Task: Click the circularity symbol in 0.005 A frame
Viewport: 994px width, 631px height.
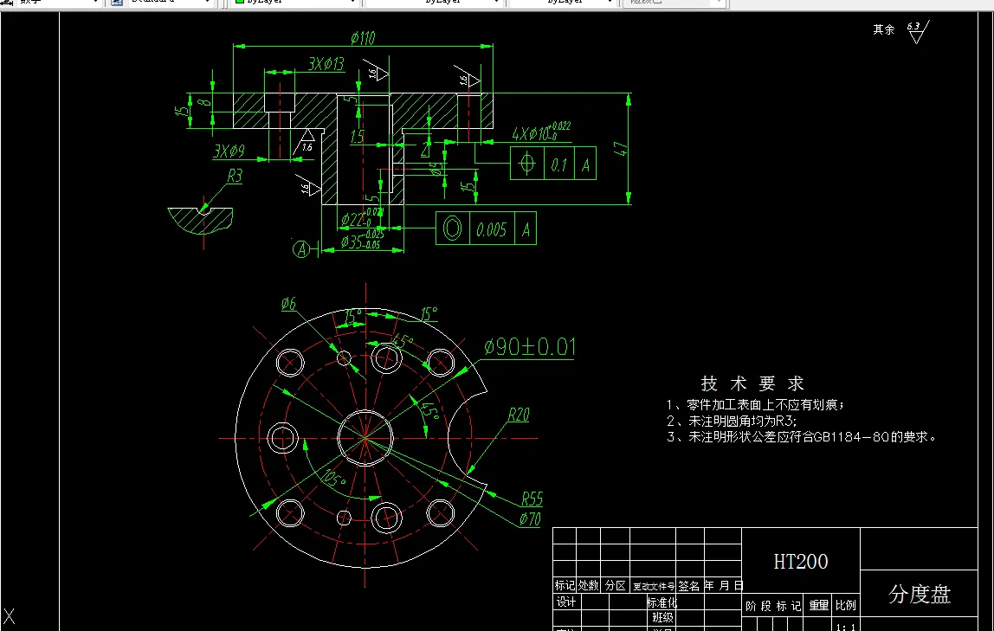Action: [452, 229]
